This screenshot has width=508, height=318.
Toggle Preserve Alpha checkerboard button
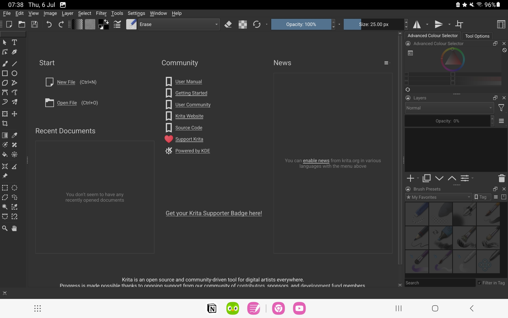coord(243,24)
